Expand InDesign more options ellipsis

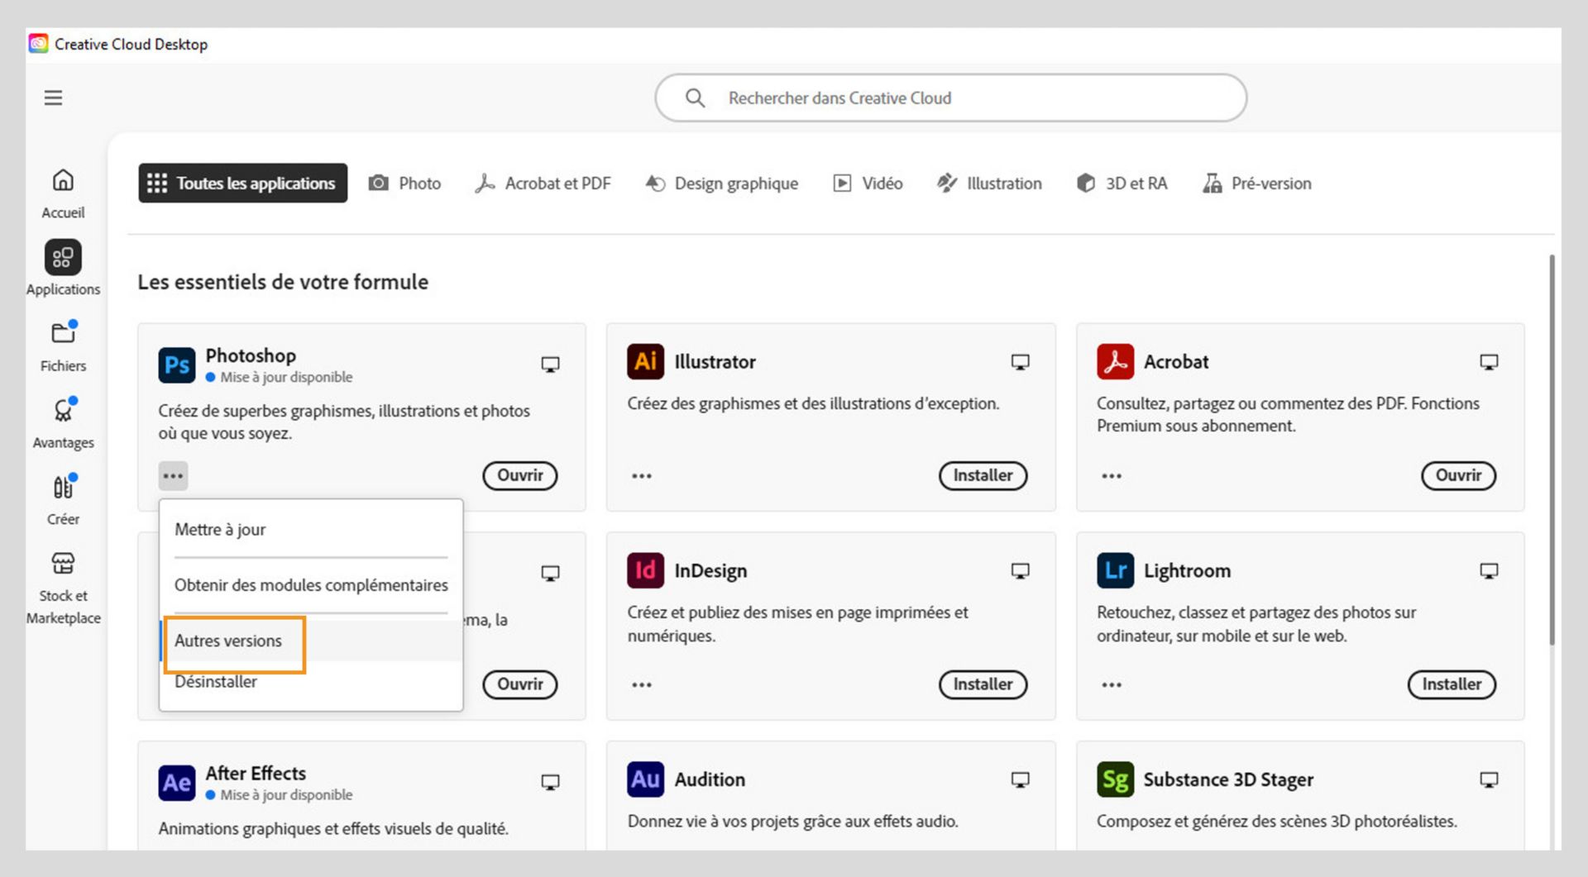[642, 685]
